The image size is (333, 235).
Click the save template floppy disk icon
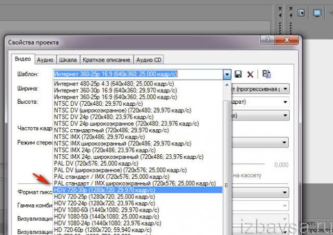[x=238, y=75]
